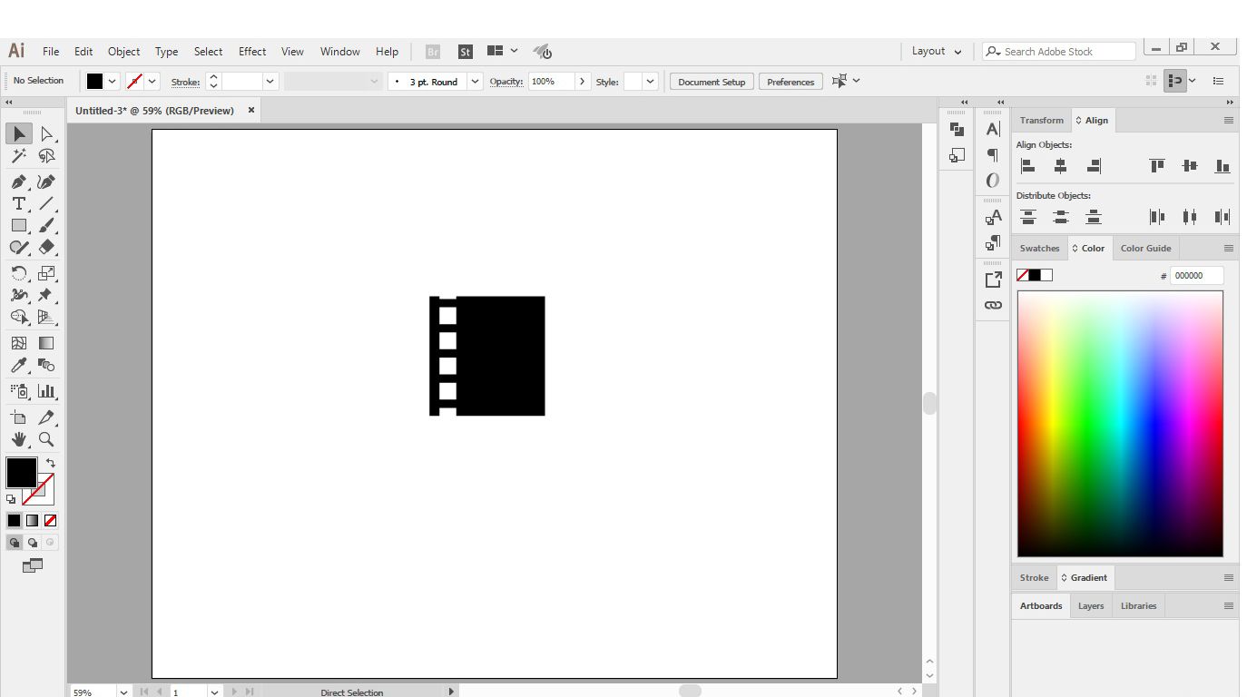Select the Magic Wand tool
This screenshot has height=697, width=1247.
[19, 156]
